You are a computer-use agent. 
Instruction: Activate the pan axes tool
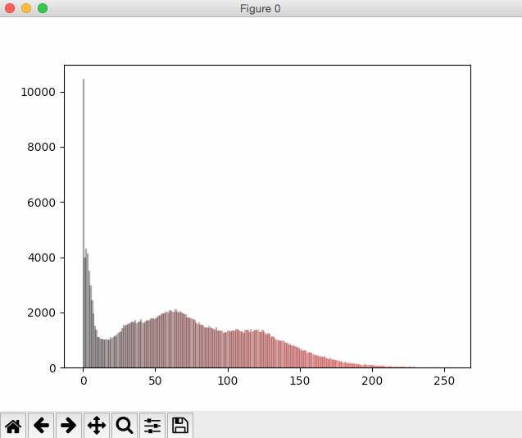pos(97,426)
